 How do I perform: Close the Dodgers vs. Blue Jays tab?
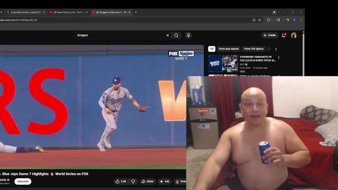pos(129,12)
